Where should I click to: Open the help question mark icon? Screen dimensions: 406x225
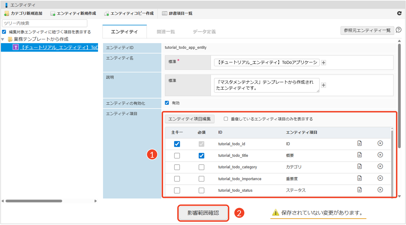[398, 30]
